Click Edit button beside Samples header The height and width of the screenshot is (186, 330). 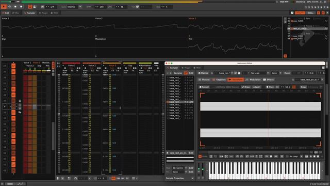click(x=191, y=73)
